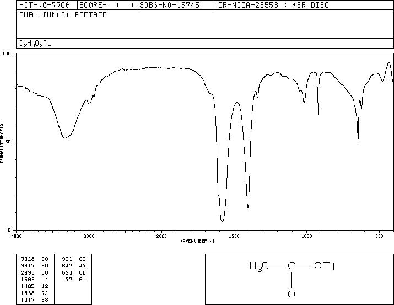The height and width of the screenshot is (305, 394).
Task: Click the deepest spectrum peak near 1580
Action: tap(222, 221)
